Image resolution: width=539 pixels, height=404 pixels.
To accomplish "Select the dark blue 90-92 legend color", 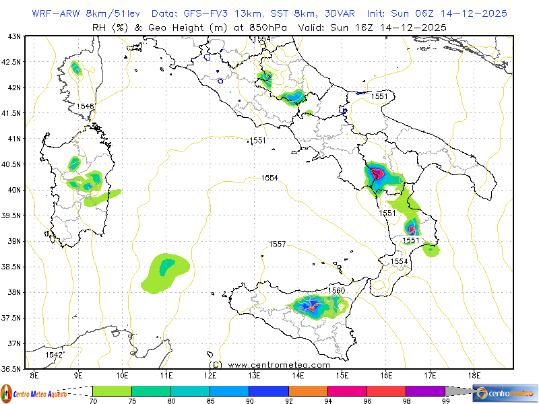I will 269,391.
